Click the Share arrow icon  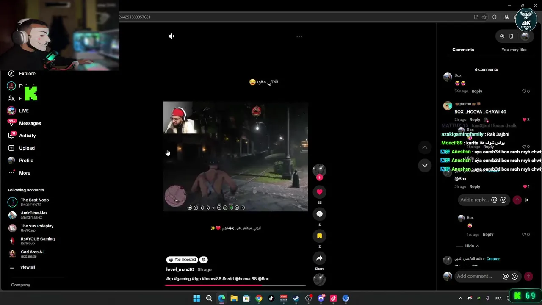(319, 258)
